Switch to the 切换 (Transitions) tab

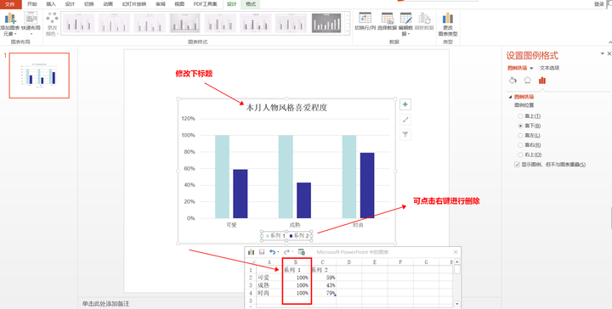click(89, 4)
